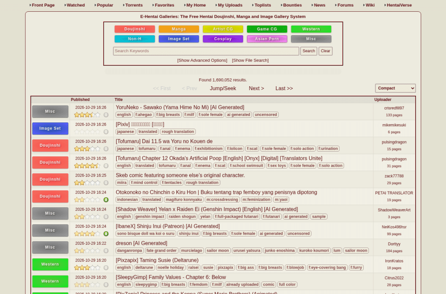Go to the Front Page menu item
This screenshot has width=446, height=294.
coord(42,5)
